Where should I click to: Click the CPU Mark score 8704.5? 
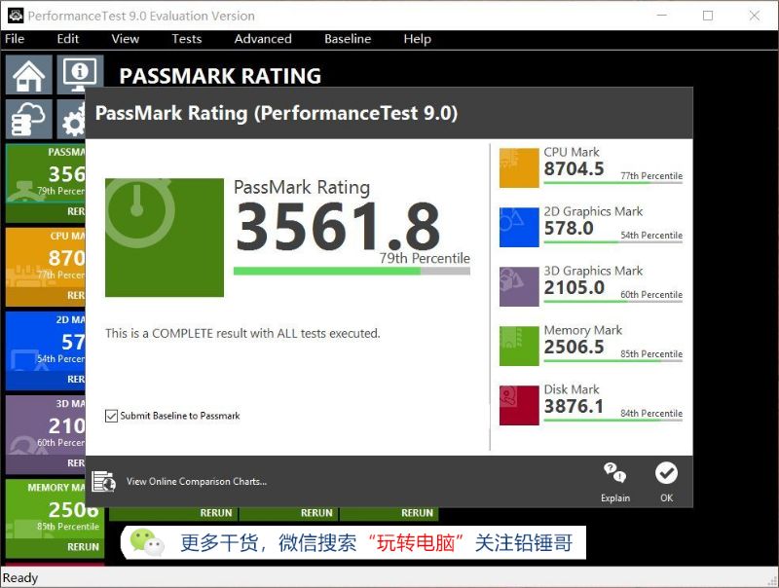(x=574, y=168)
